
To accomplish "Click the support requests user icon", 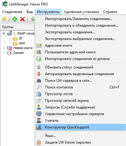I will 39,107.
